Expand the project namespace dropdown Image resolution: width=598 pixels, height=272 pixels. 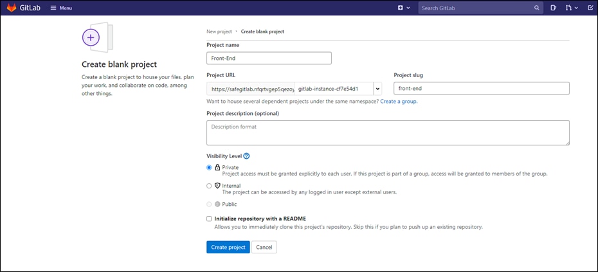pyautogui.click(x=377, y=89)
